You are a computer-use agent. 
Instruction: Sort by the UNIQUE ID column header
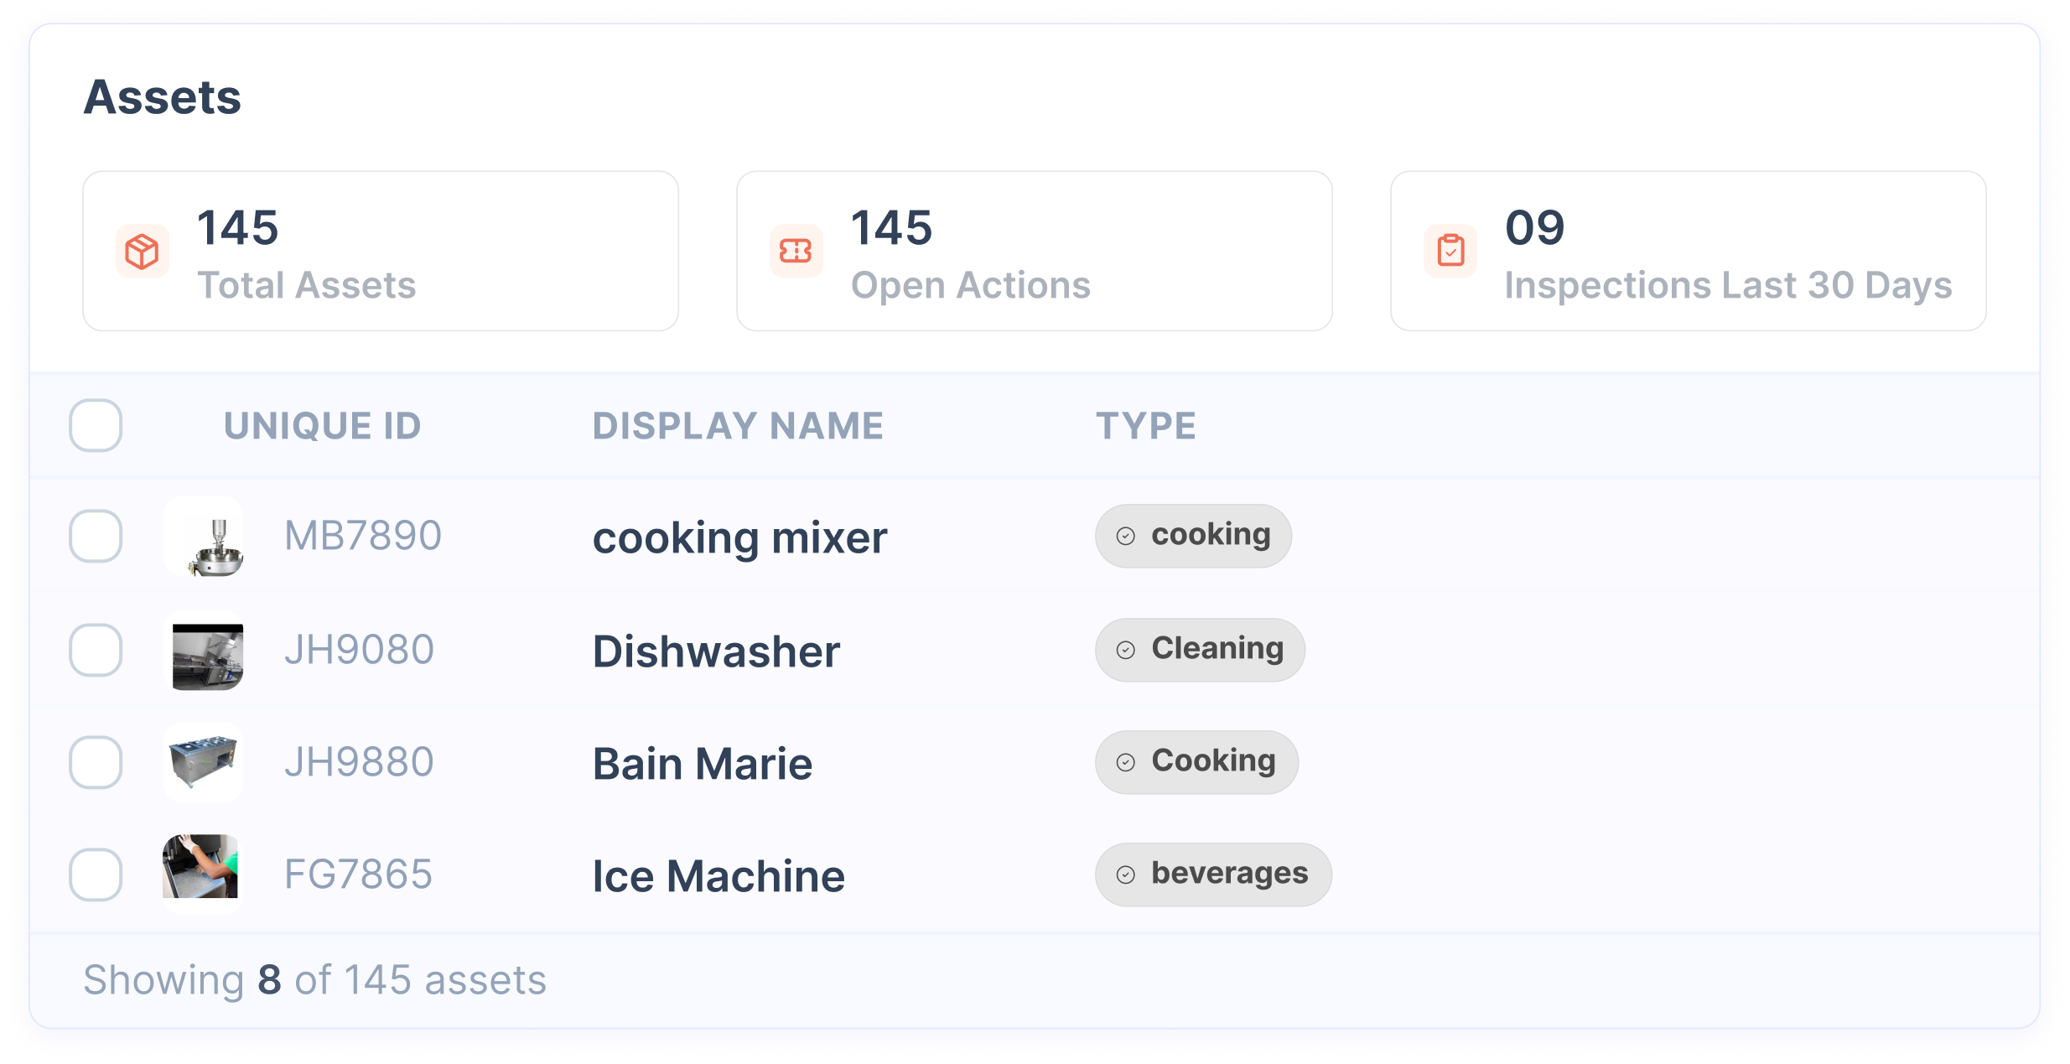(323, 426)
